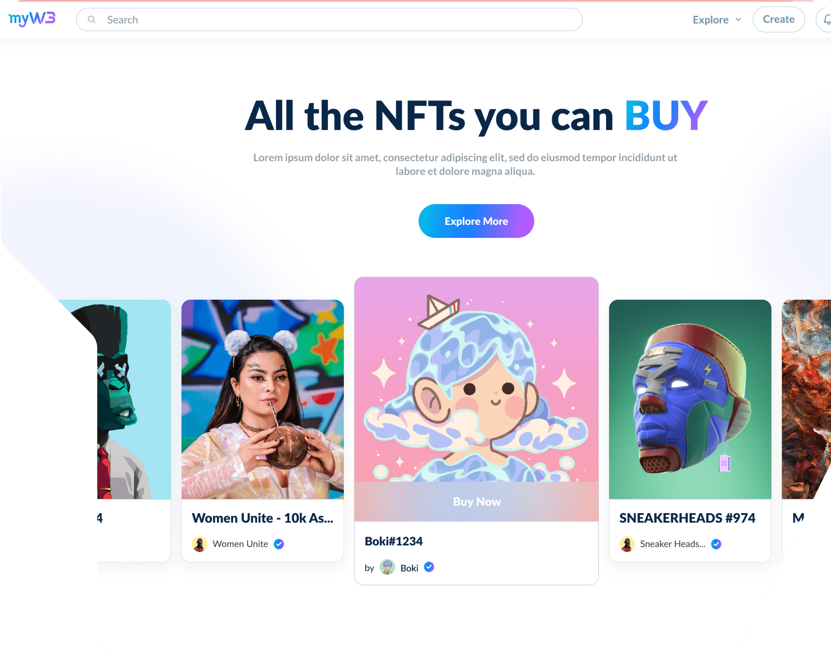The height and width of the screenshot is (654, 831).
Task: Click verified badge next to Women Unite
Action: 279,544
